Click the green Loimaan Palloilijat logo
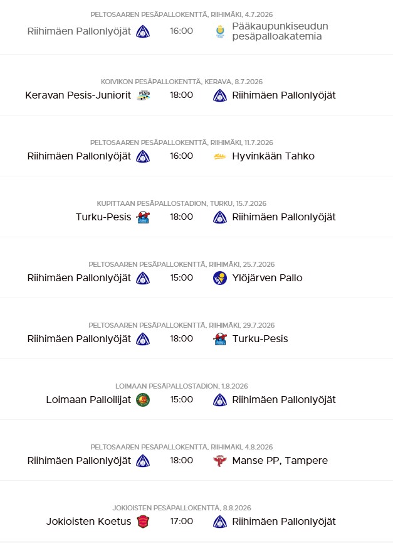Image resolution: width=393 pixels, height=543 pixels. coord(143,400)
